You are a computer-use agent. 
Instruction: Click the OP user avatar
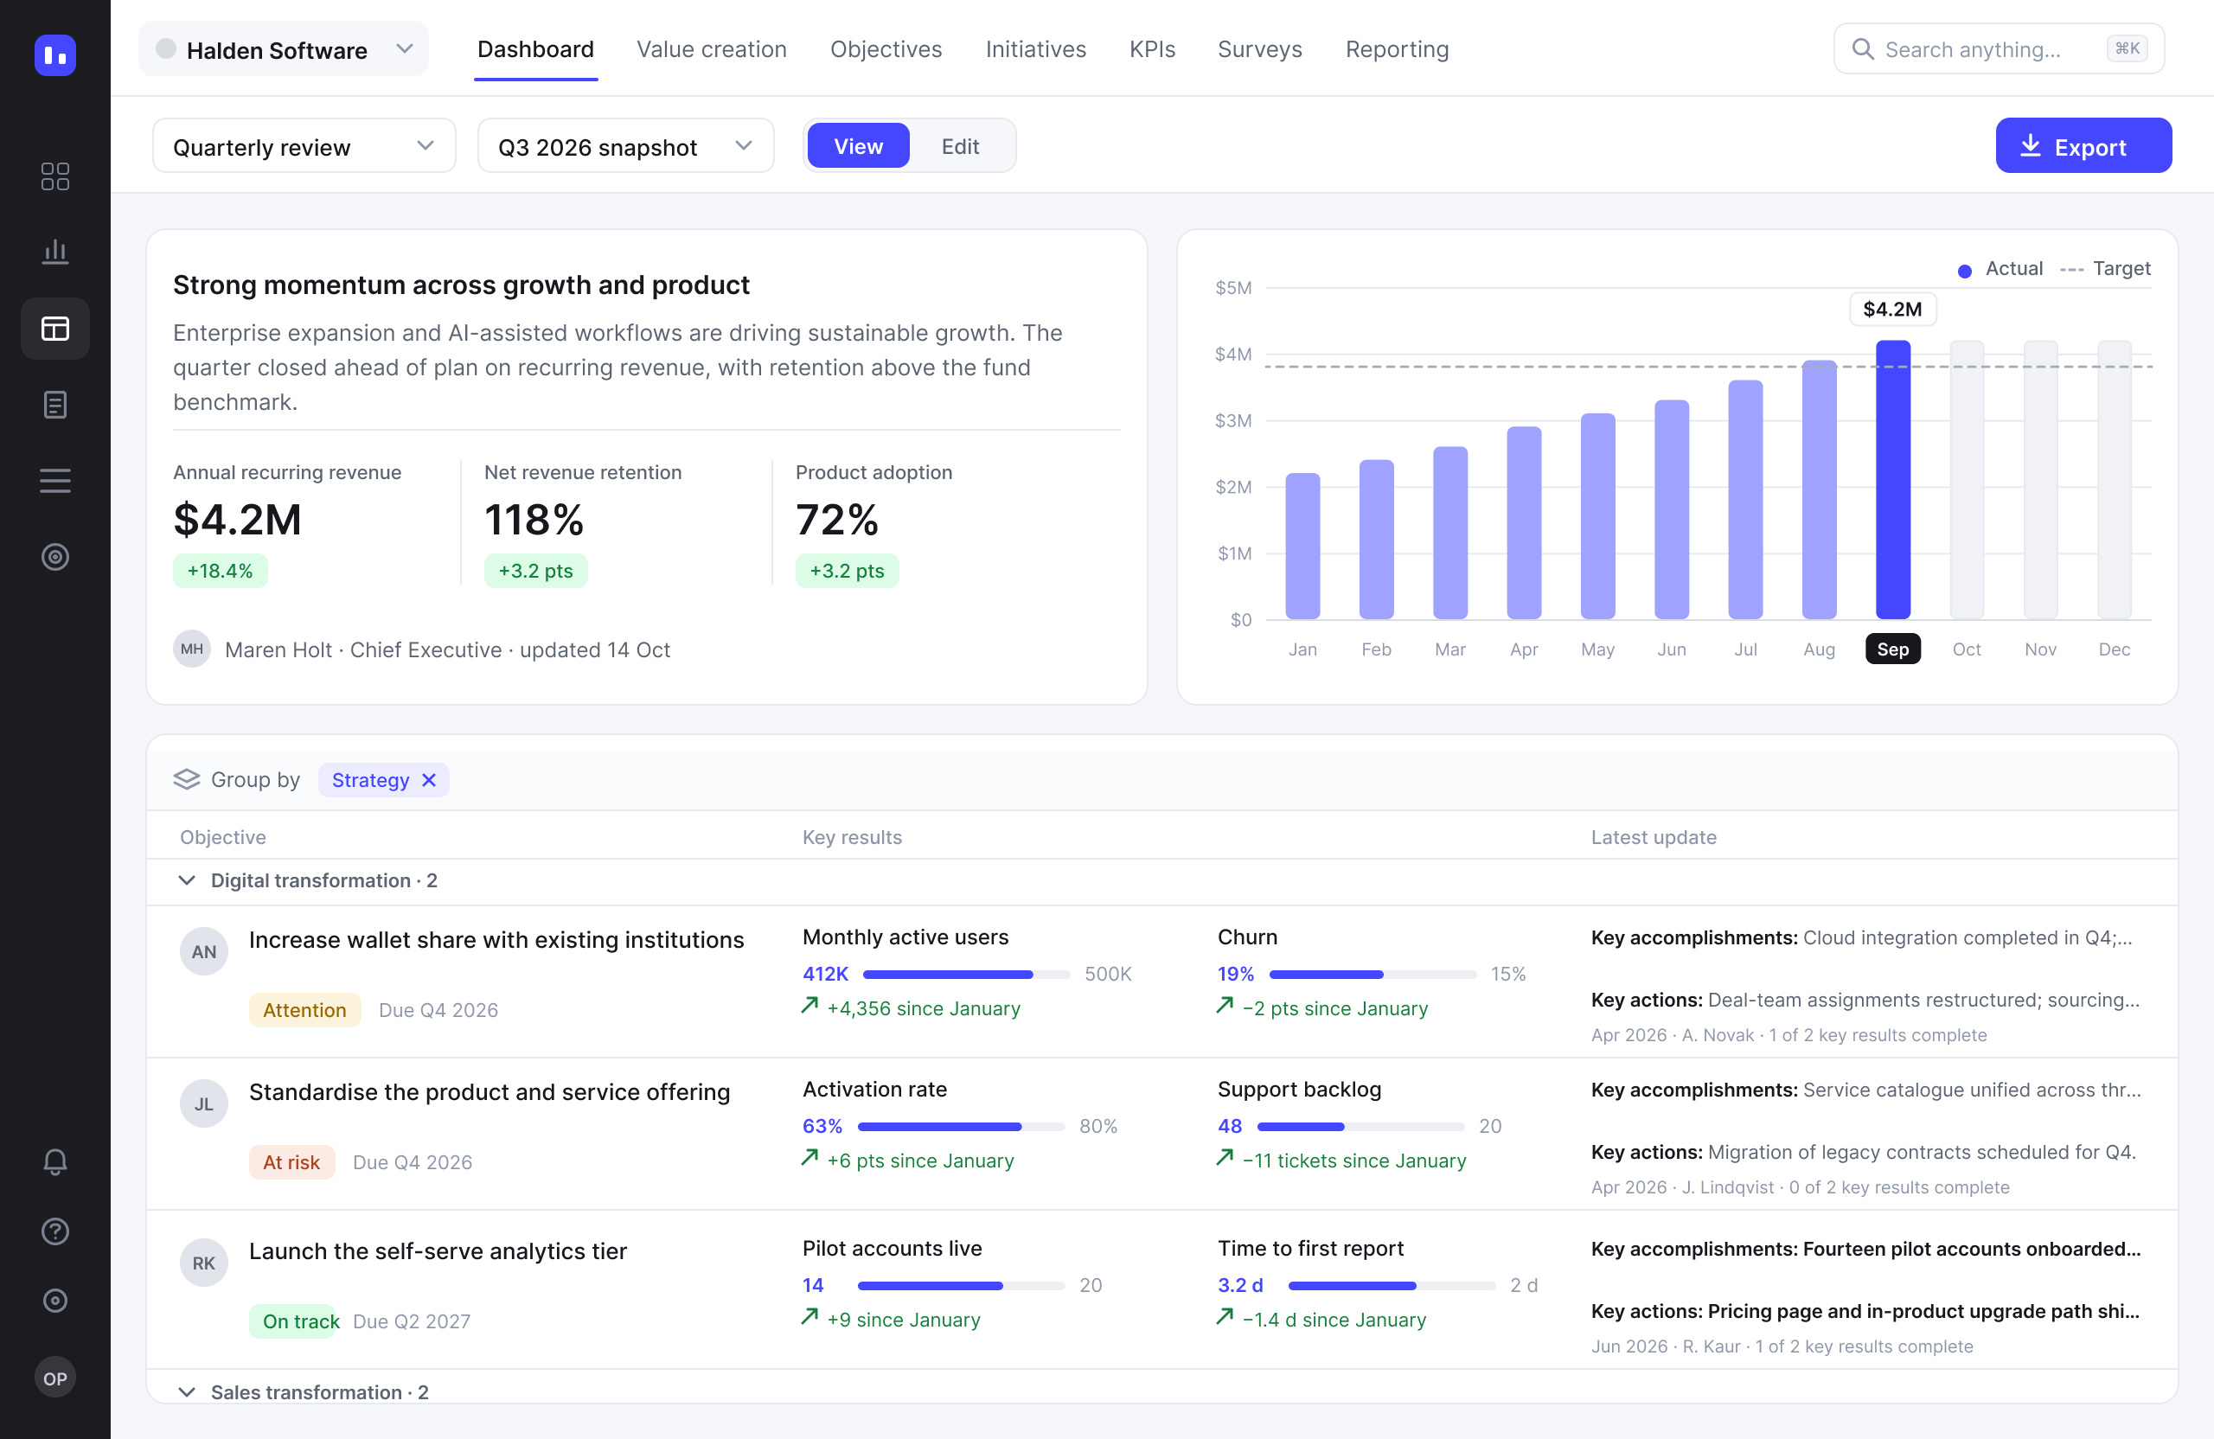pos(54,1378)
